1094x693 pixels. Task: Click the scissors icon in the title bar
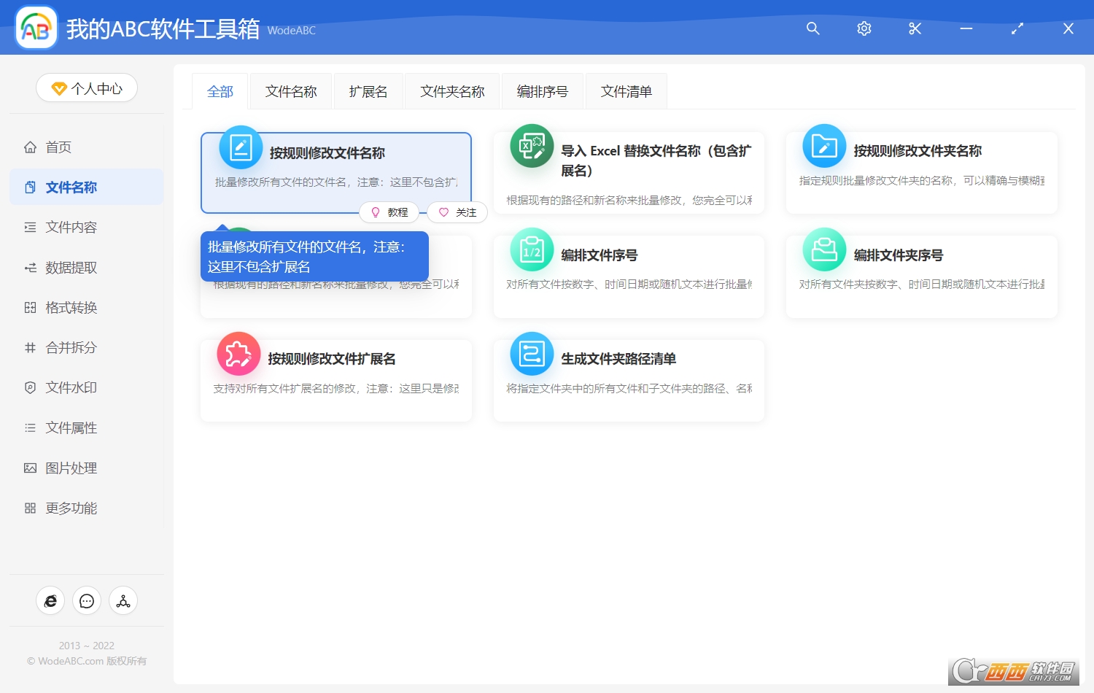click(915, 29)
